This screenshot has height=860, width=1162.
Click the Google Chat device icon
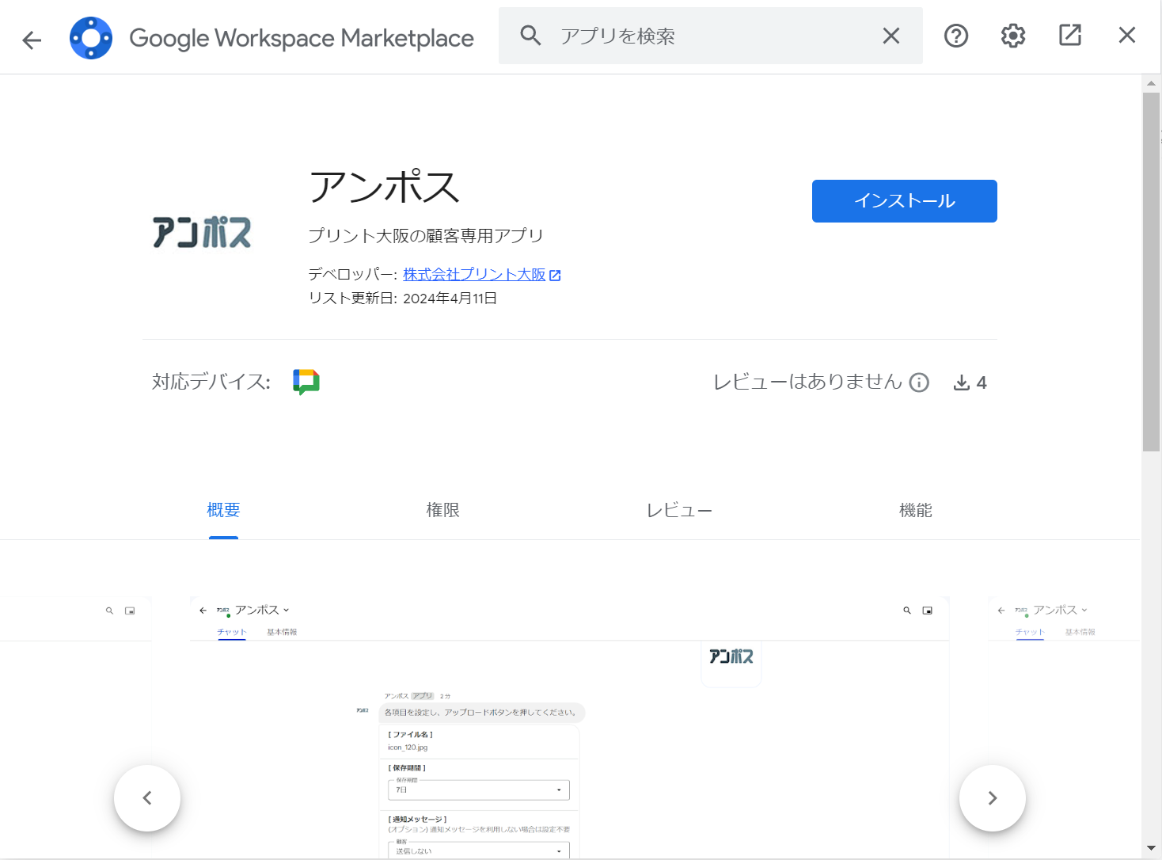pos(306,382)
